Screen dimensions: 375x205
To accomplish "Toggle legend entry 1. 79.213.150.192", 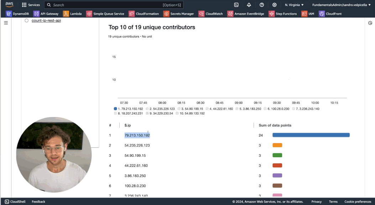I will [129, 109].
